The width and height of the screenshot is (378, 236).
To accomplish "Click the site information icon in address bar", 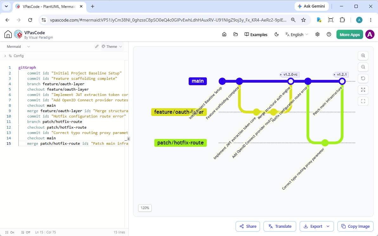I will click(44, 20).
